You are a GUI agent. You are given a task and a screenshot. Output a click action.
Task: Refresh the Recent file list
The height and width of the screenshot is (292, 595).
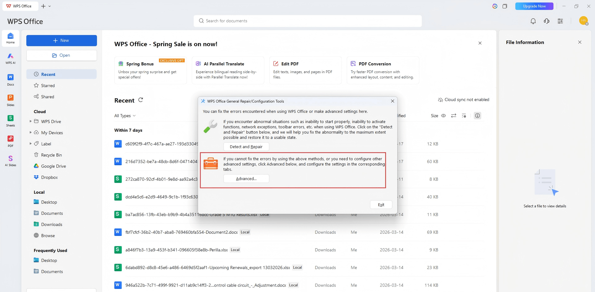141,100
